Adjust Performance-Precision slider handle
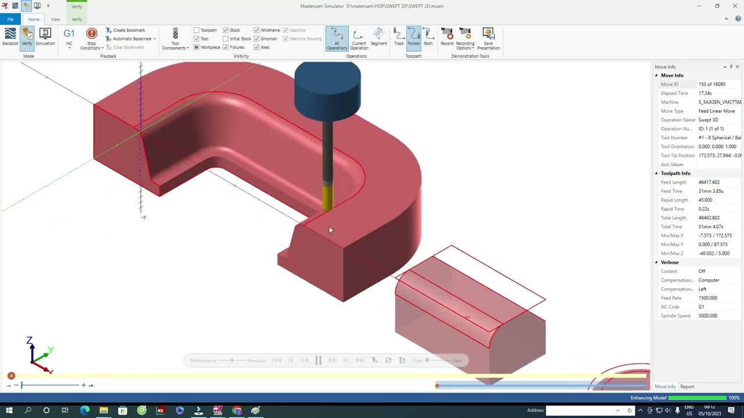744x418 pixels. click(232, 361)
